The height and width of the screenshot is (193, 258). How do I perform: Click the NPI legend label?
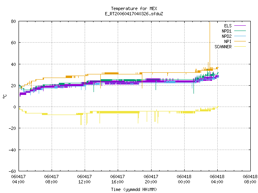click(228, 41)
